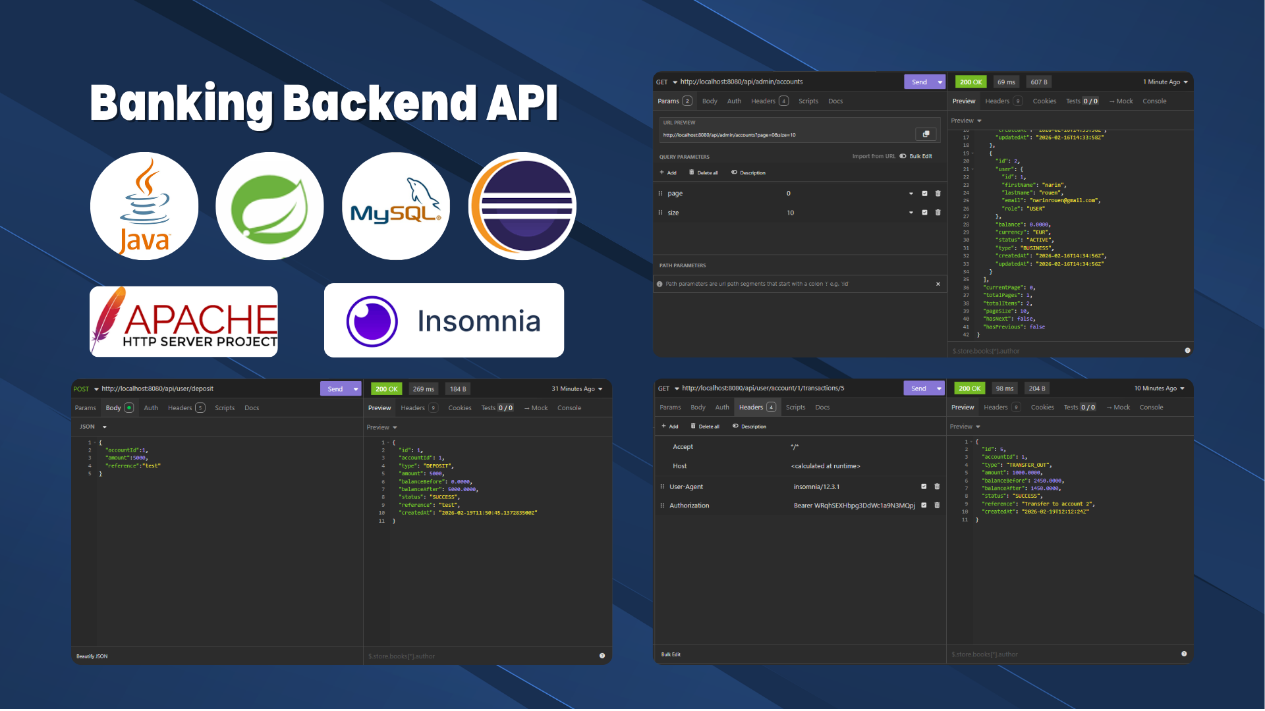Click the Bulk Edit link in query parameters
The height and width of the screenshot is (711, 1265).
920,156
